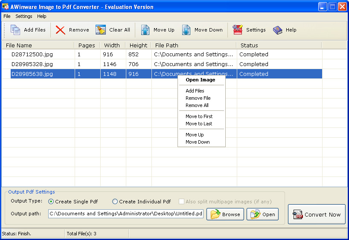Click the Move Down toolbar icon
The width and height of the screenshot is (349, 240).
click(186, 30)
